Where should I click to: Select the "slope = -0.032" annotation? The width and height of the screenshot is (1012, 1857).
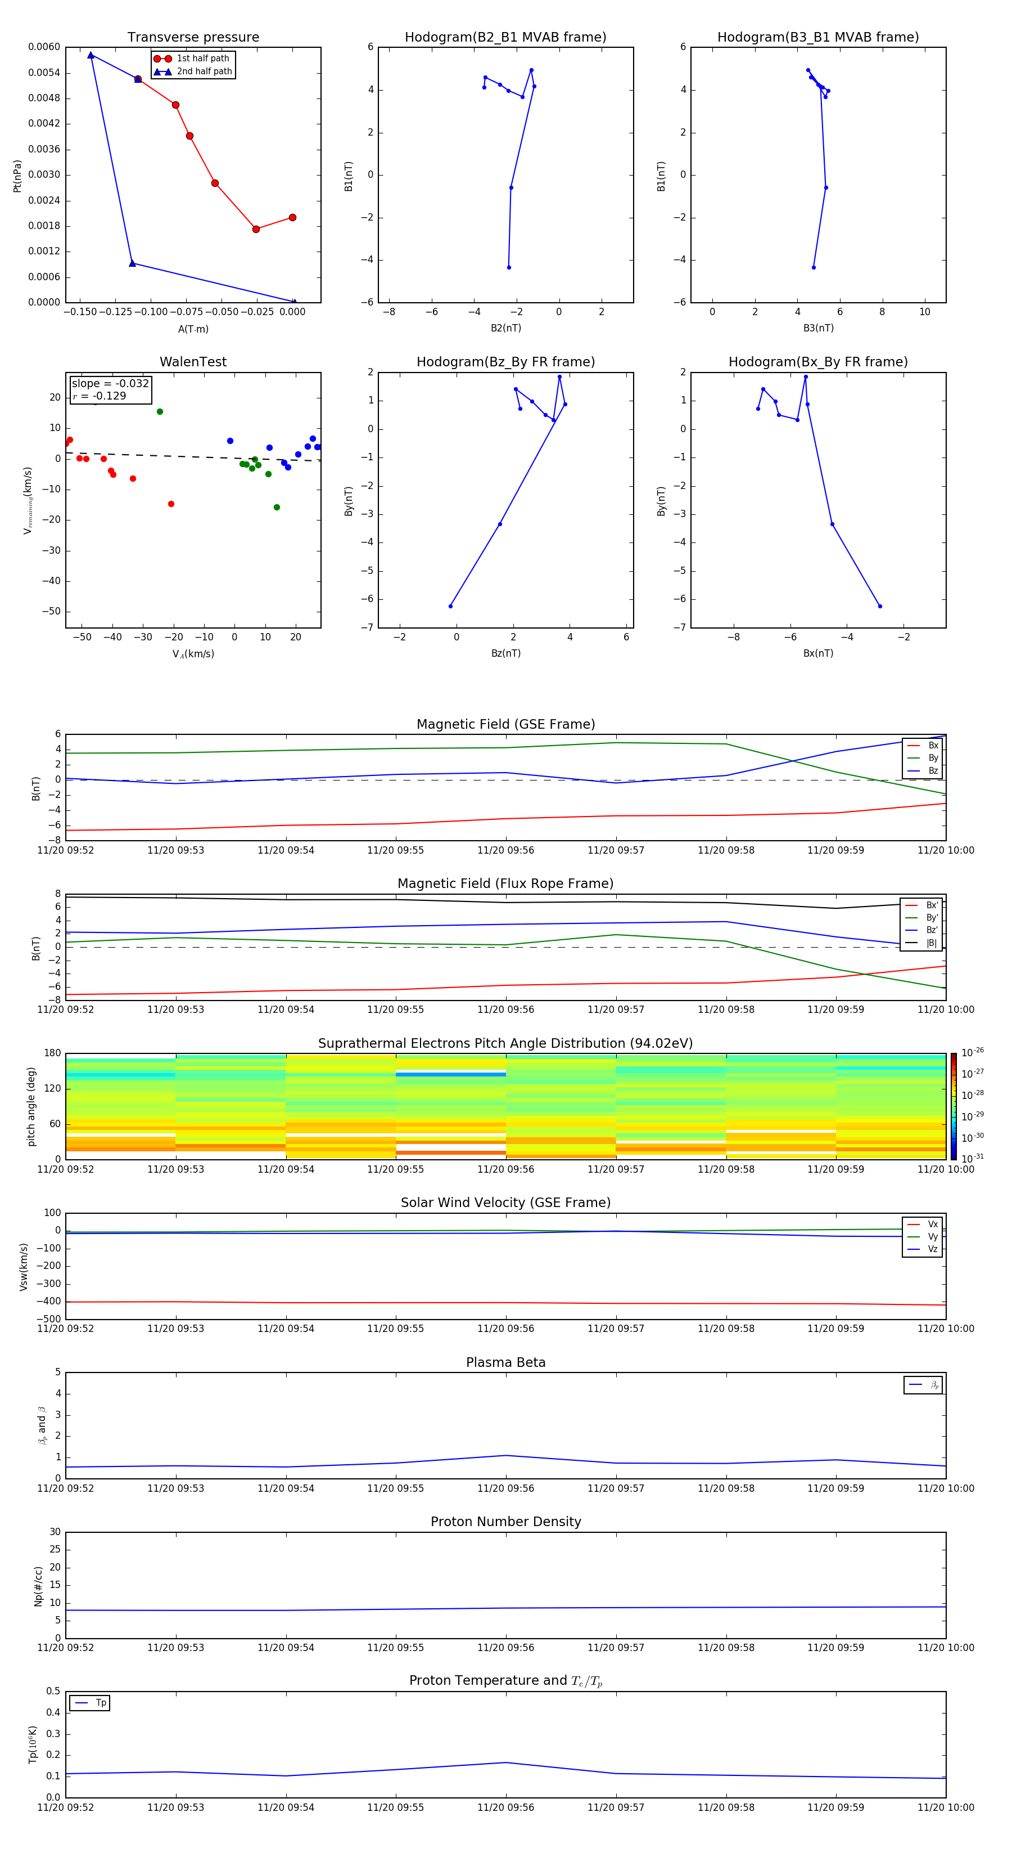click(x=110, y=384)
